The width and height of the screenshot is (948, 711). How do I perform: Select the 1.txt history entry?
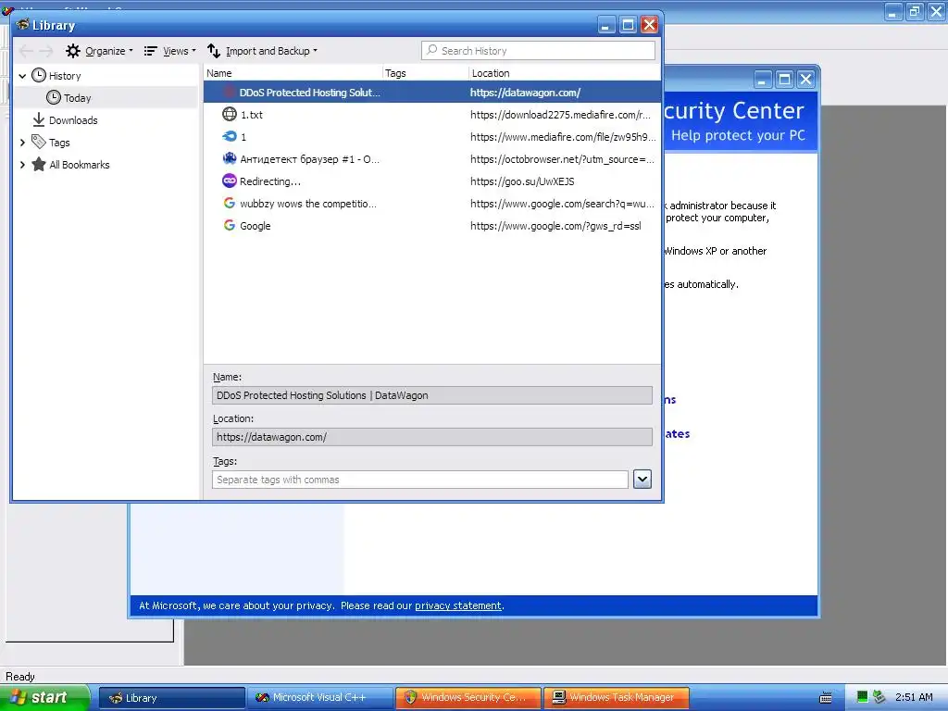click(x=432, y=114)
